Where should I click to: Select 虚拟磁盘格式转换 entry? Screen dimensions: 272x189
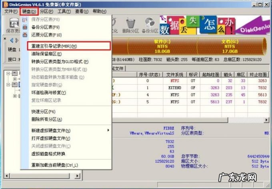pyautogui.click(x=48, y=154)
